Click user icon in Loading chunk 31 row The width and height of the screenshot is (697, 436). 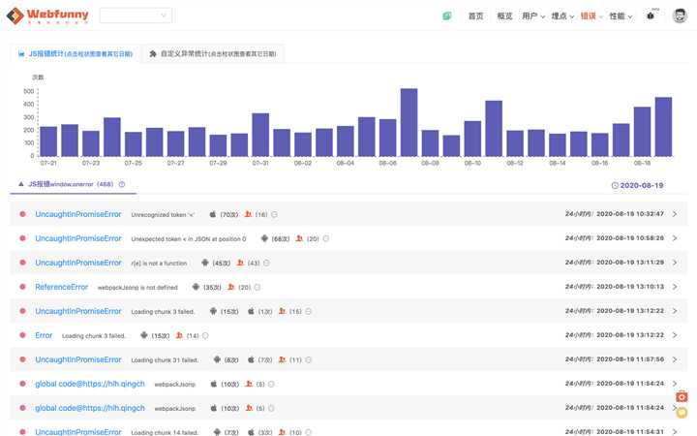click(283, 359)
